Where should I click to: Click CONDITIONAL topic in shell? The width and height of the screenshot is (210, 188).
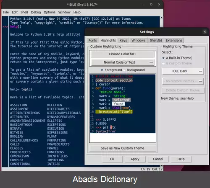(x=20, y=164)
